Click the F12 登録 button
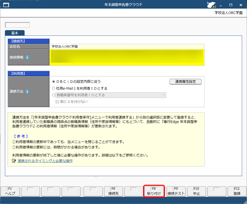Image resolution: width=247 pixels, height=204 pixels. 237,191
